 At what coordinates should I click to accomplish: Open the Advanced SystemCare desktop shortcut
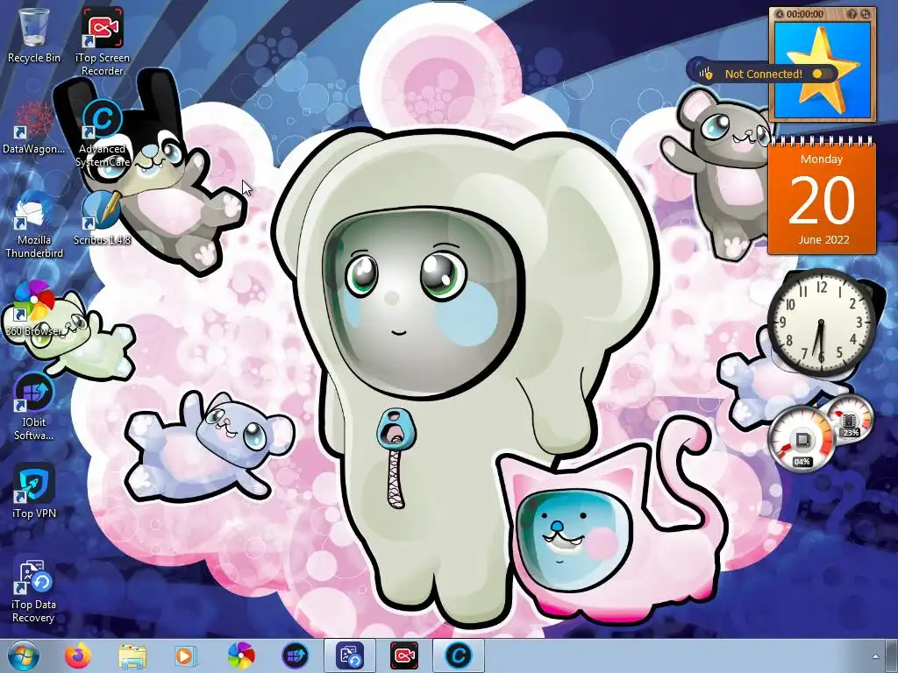coord(102,133)
